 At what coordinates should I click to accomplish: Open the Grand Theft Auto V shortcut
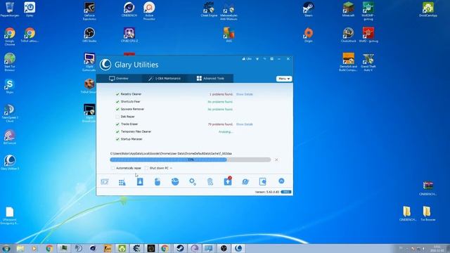(x=368, y=63)
